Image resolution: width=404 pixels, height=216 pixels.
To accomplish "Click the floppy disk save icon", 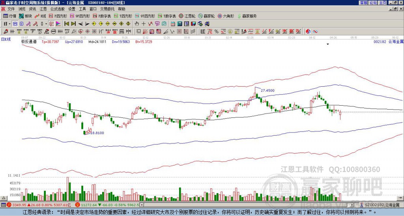I will [193, 24].
